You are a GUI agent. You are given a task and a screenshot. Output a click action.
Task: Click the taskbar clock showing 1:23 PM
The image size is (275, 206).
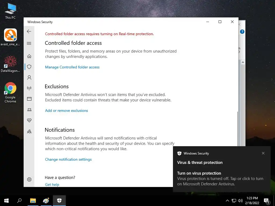click(x=252, y=201)
